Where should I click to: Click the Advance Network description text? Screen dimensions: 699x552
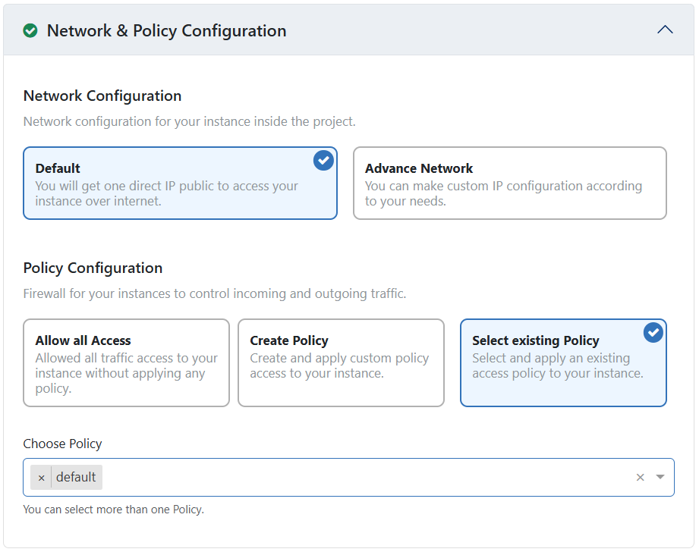coord(503,193)
